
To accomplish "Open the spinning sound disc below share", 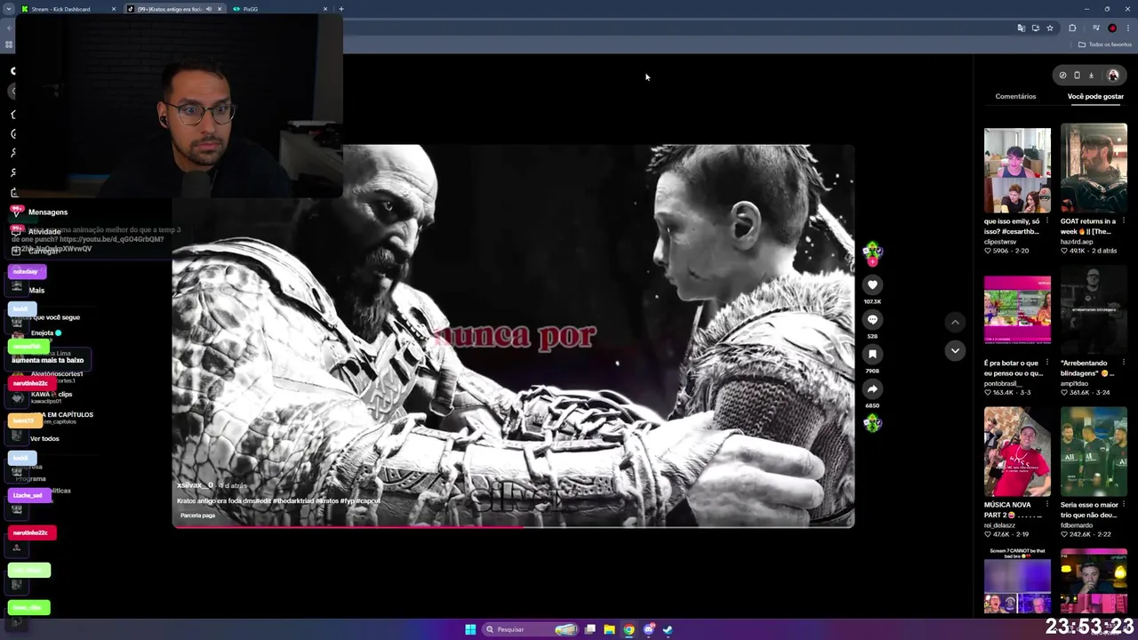I will (872, 423).
